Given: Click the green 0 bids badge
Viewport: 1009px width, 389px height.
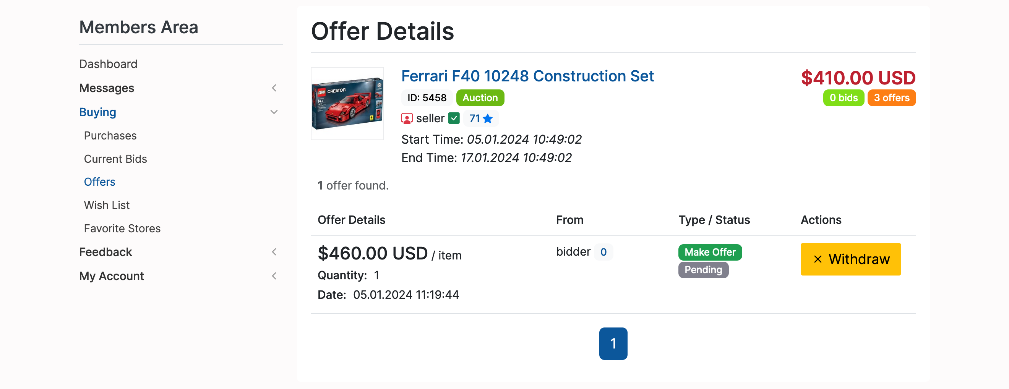Looking at the screenshot, I should [843, 98].
